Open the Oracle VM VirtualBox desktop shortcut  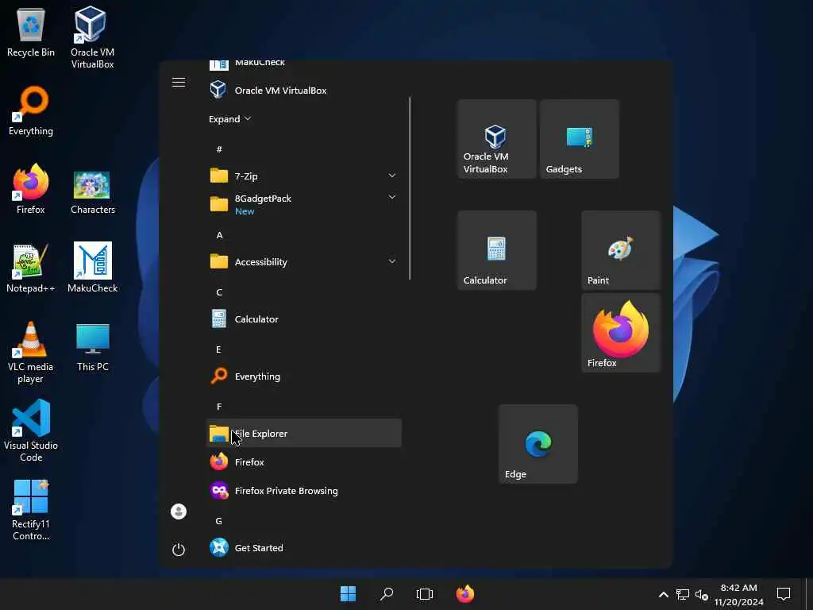click(92, 37)
